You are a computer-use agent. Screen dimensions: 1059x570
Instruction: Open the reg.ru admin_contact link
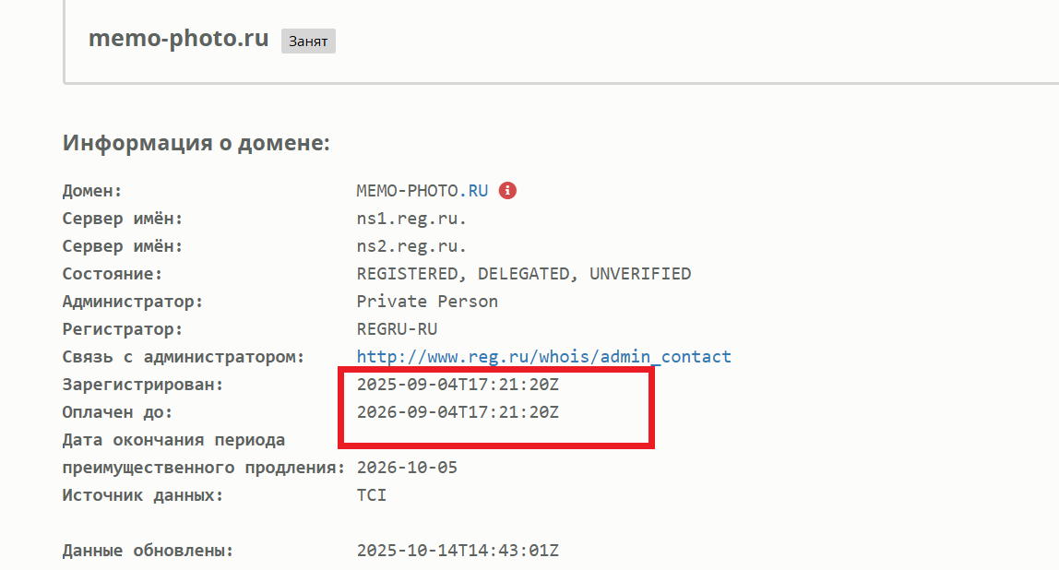(543, 357)
